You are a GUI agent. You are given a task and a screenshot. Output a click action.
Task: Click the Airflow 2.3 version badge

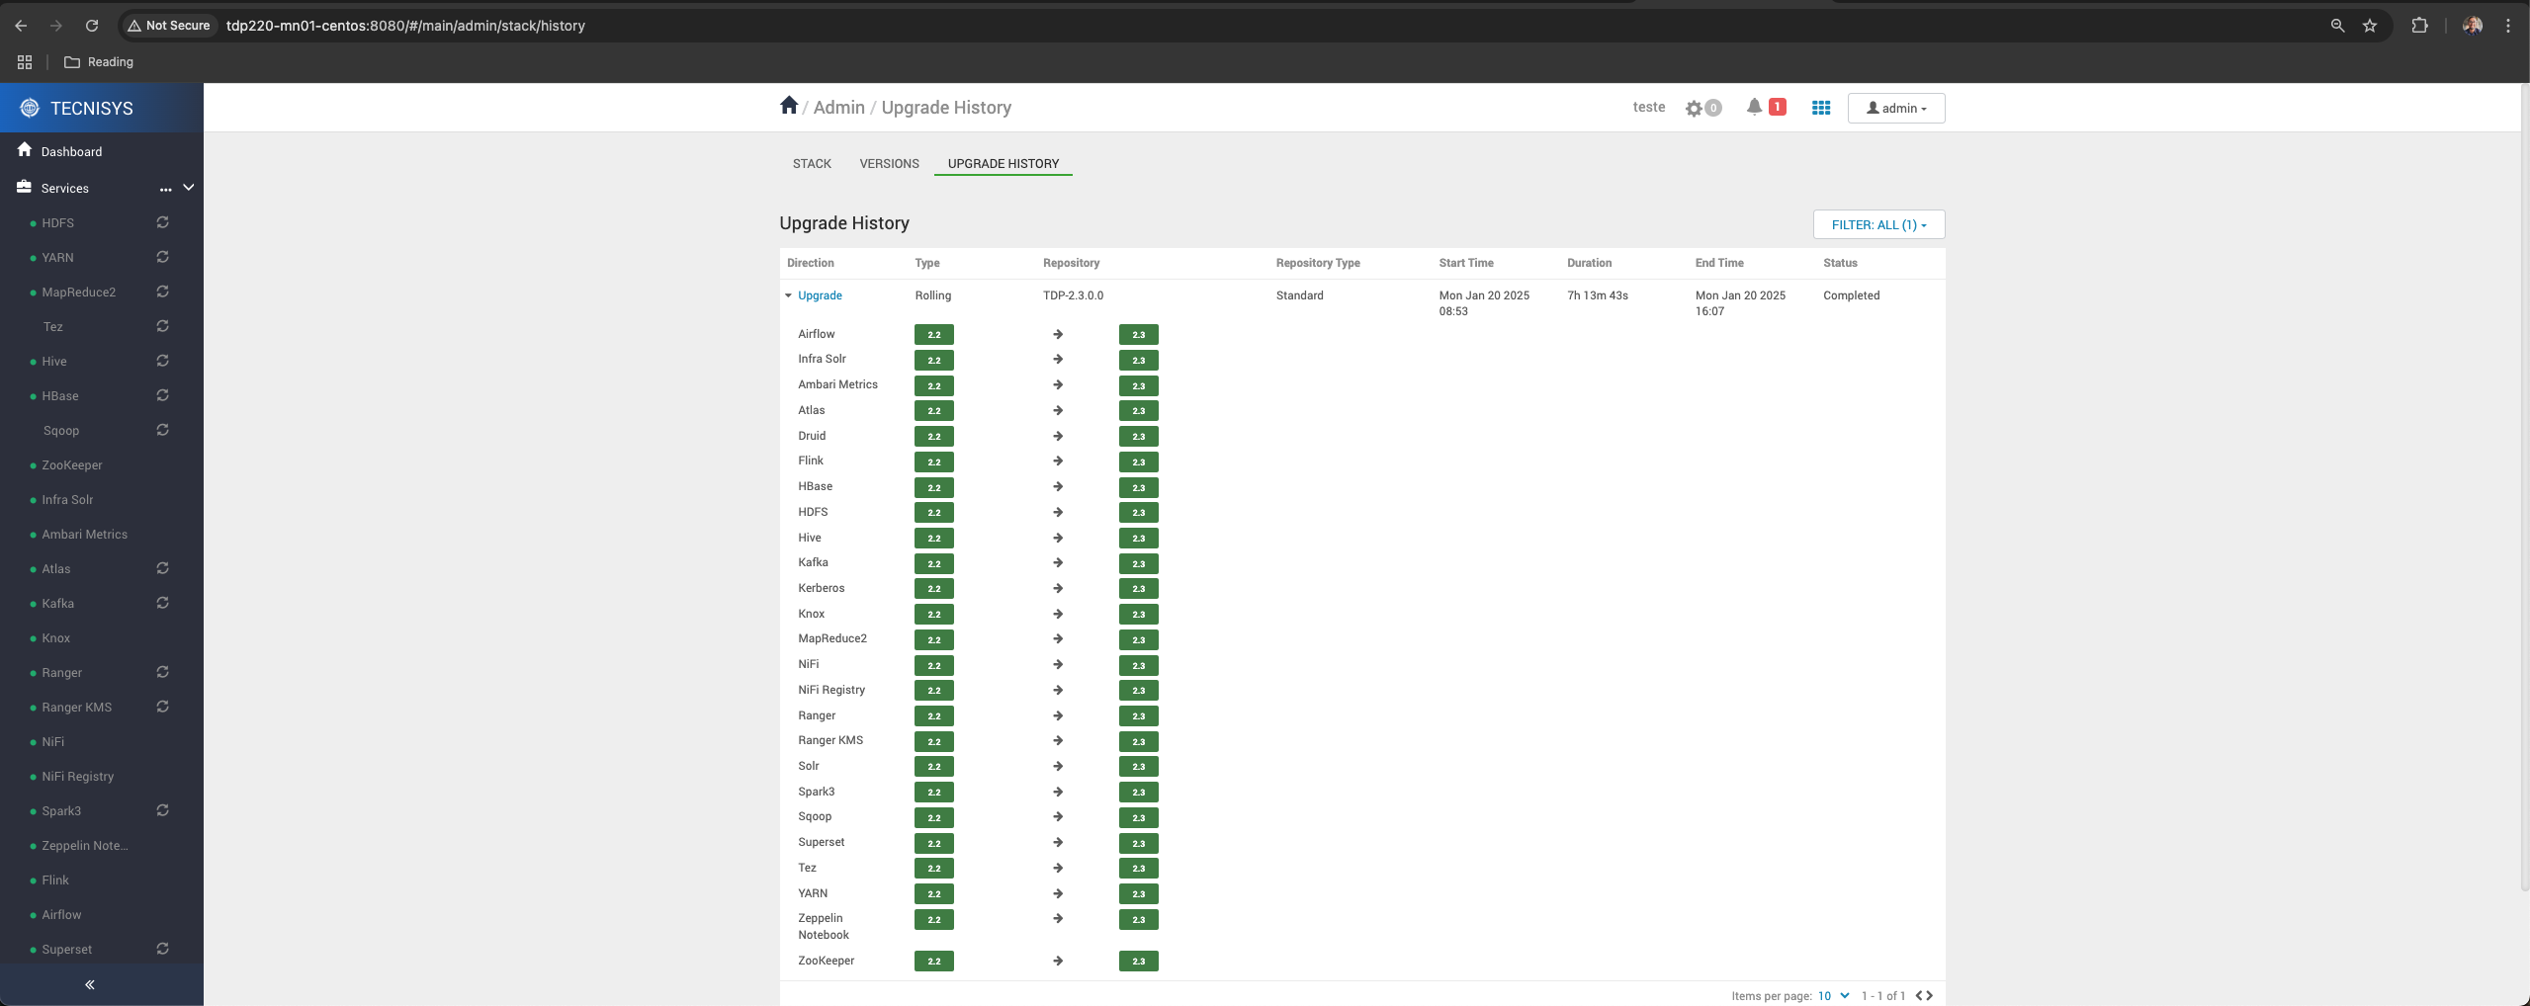click(x=1138, y=335)
